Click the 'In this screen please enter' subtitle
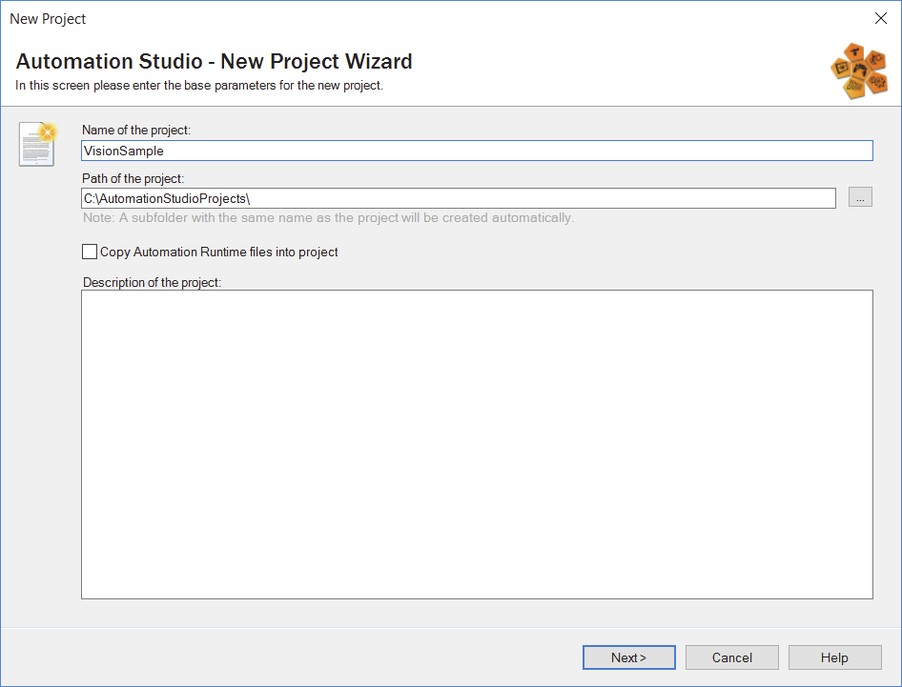The height and width of the screenshot is (687, 902). point(199,86)
